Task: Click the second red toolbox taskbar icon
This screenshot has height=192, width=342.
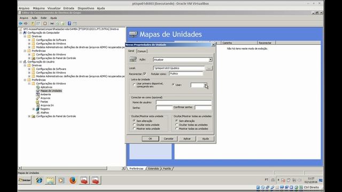Action: (96, 180)
